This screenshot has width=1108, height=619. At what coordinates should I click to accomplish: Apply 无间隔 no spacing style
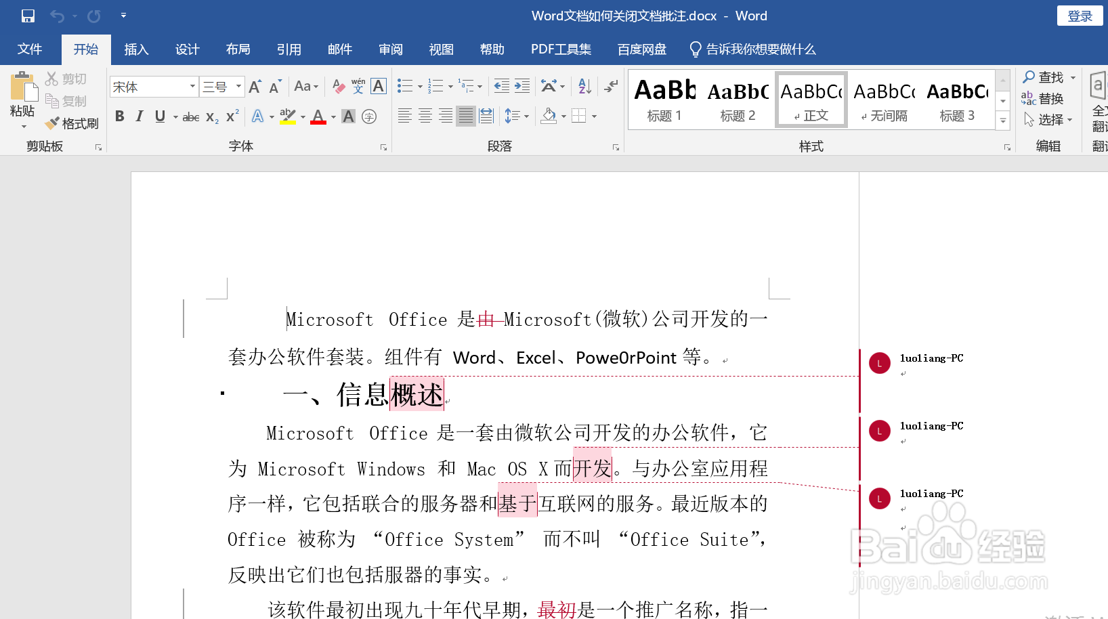point(884,100)
